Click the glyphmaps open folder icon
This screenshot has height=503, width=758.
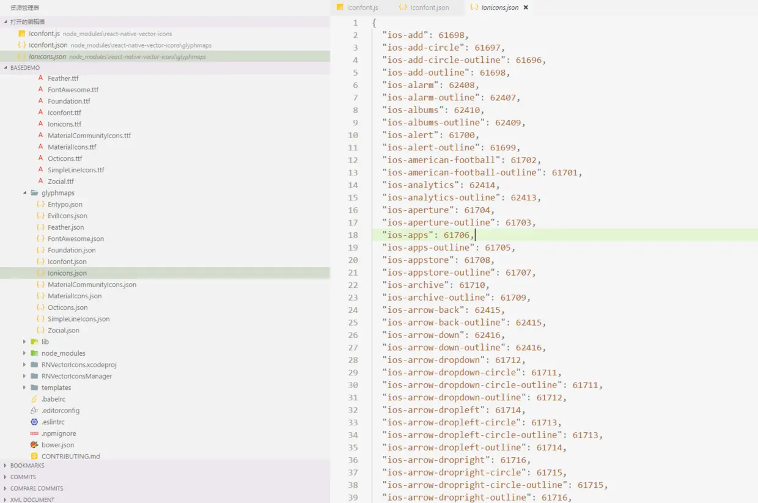point(34,193)
